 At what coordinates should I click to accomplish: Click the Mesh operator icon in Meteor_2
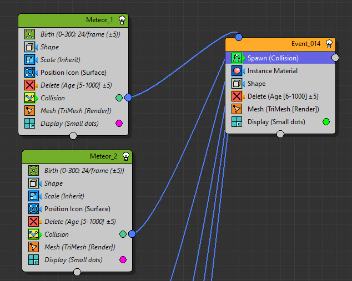coord(33,247)
